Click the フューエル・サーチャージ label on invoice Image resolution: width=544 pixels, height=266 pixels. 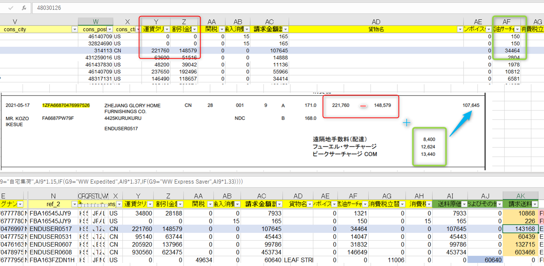pyautogui.click(x=344, y=147)
